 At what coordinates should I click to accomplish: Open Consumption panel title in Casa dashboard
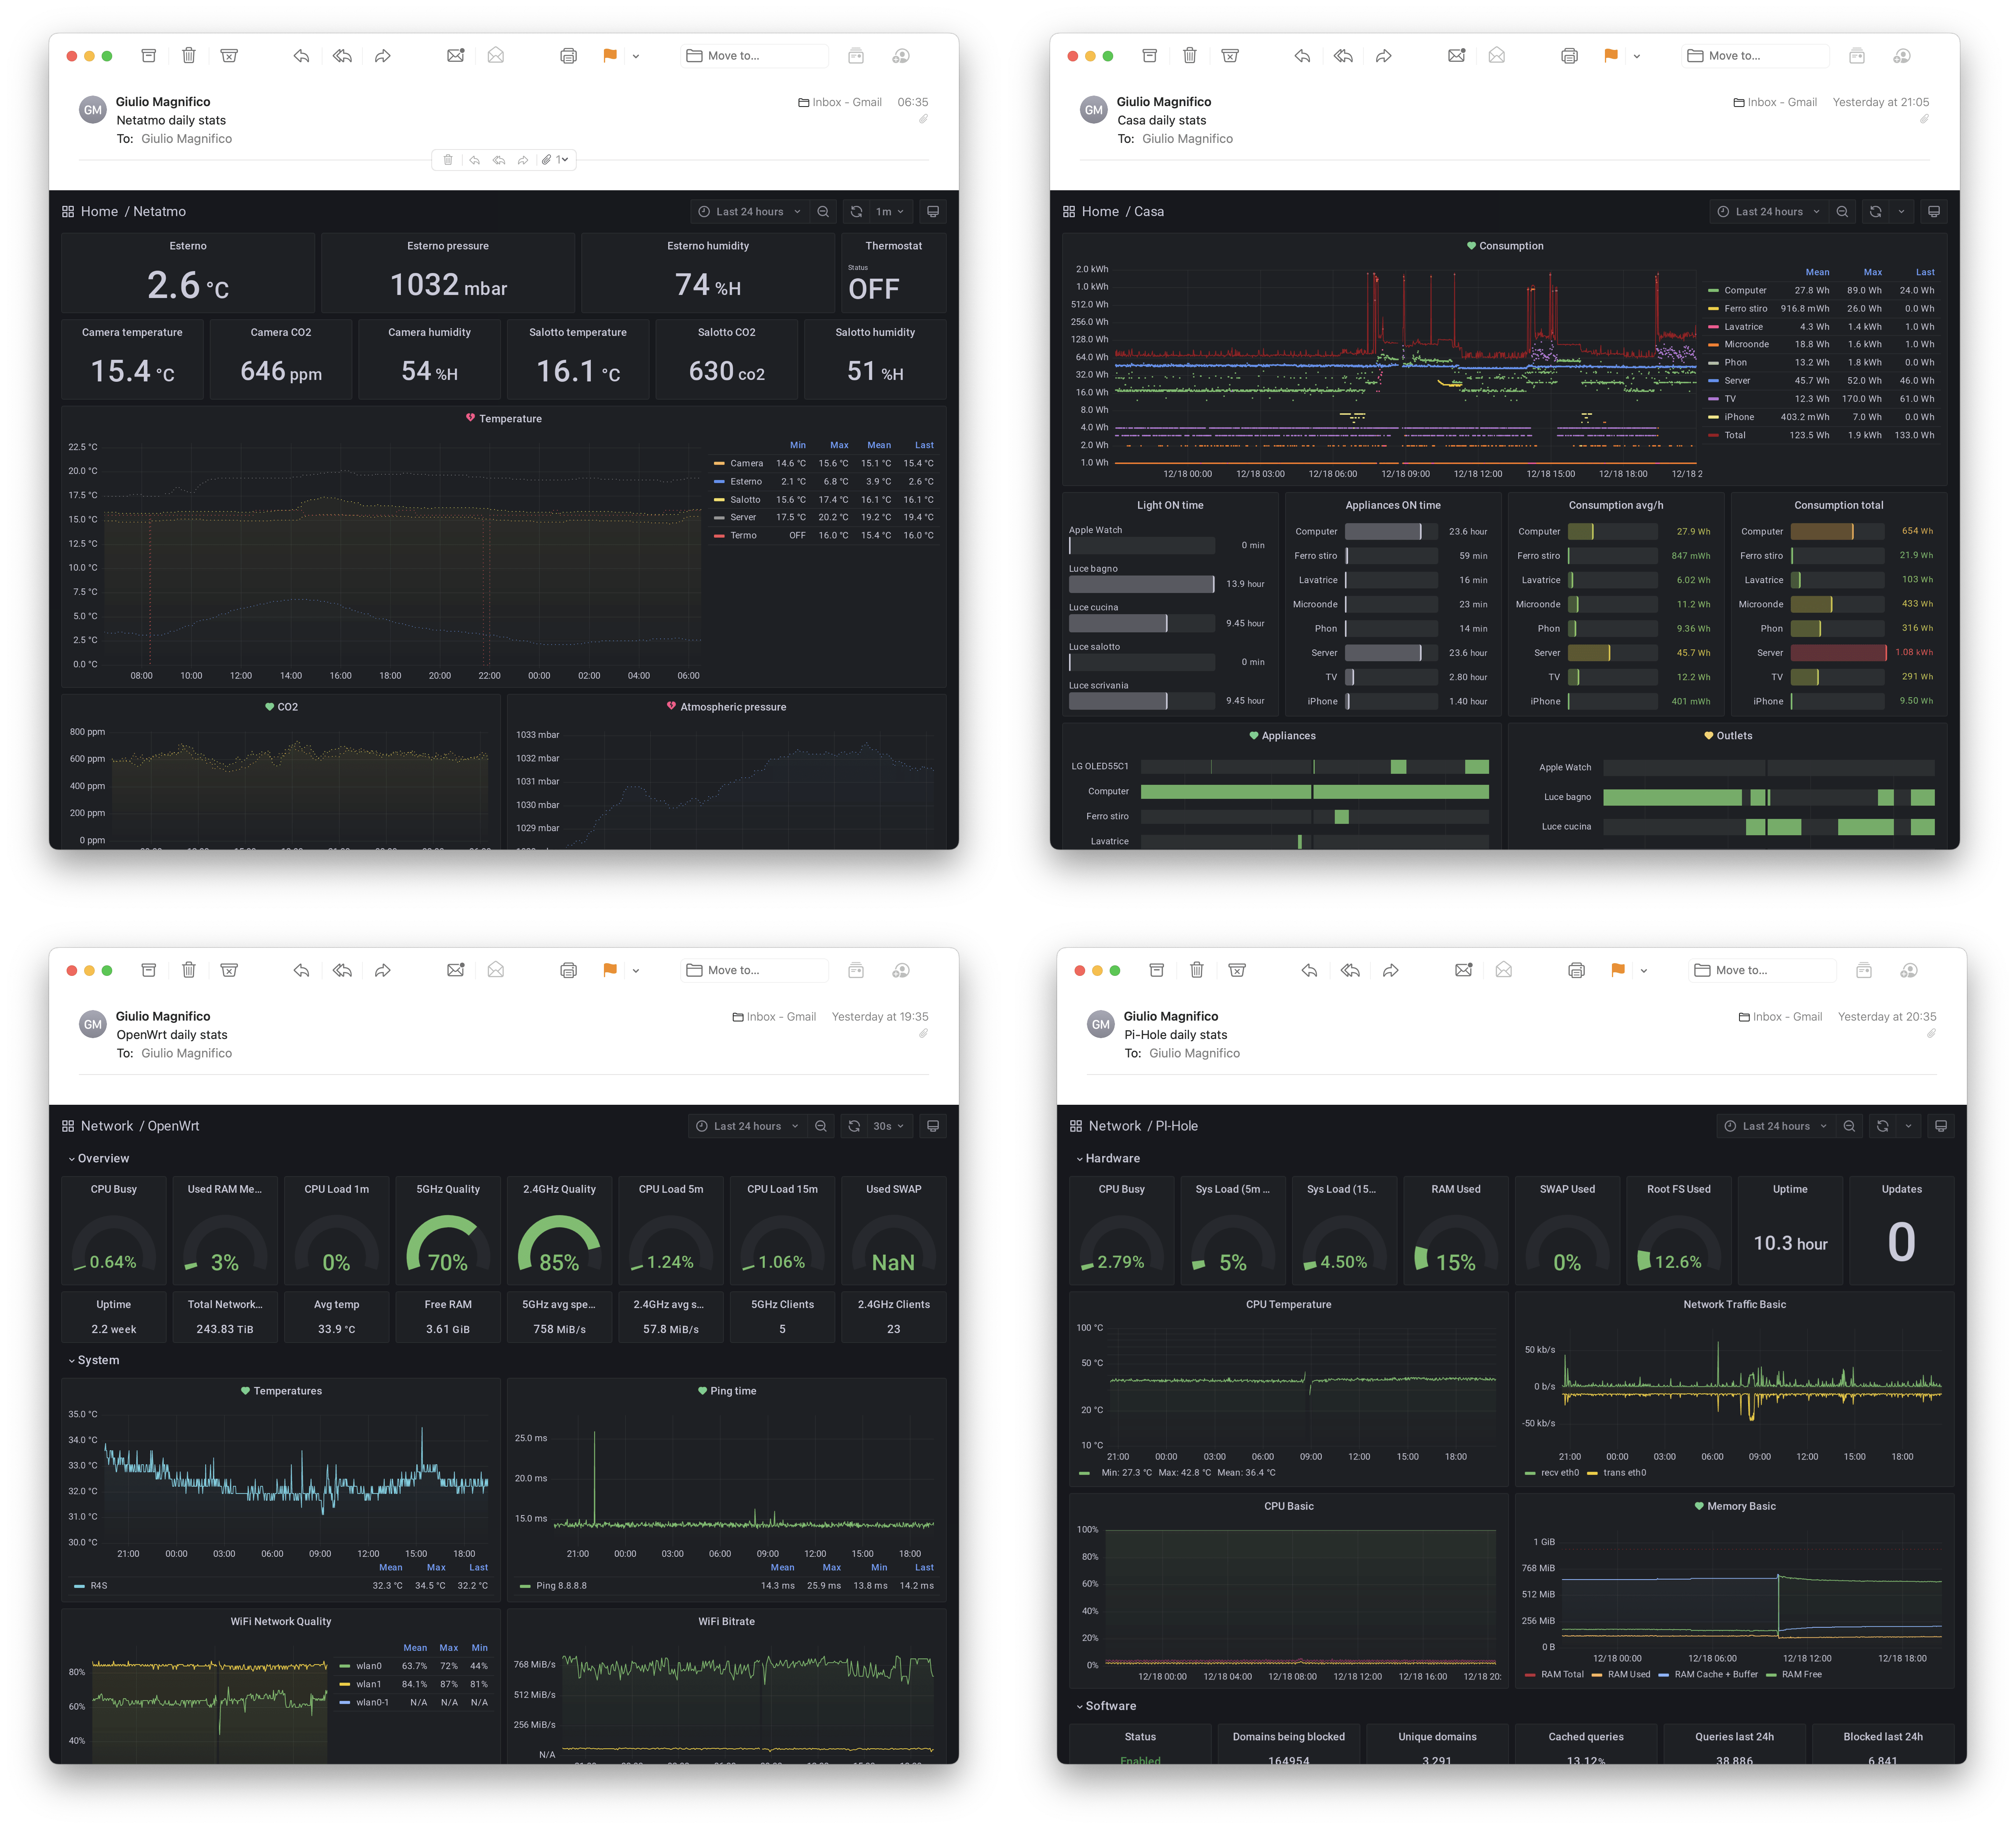tap(1511, 245)
